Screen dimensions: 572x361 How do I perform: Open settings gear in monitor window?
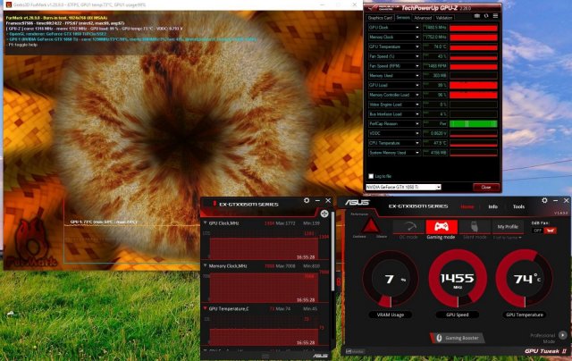pyautogui.click(x=307, y=200)
